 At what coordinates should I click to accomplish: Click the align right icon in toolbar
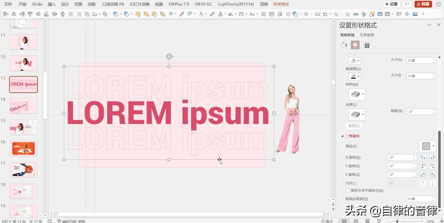click(22, 14)
